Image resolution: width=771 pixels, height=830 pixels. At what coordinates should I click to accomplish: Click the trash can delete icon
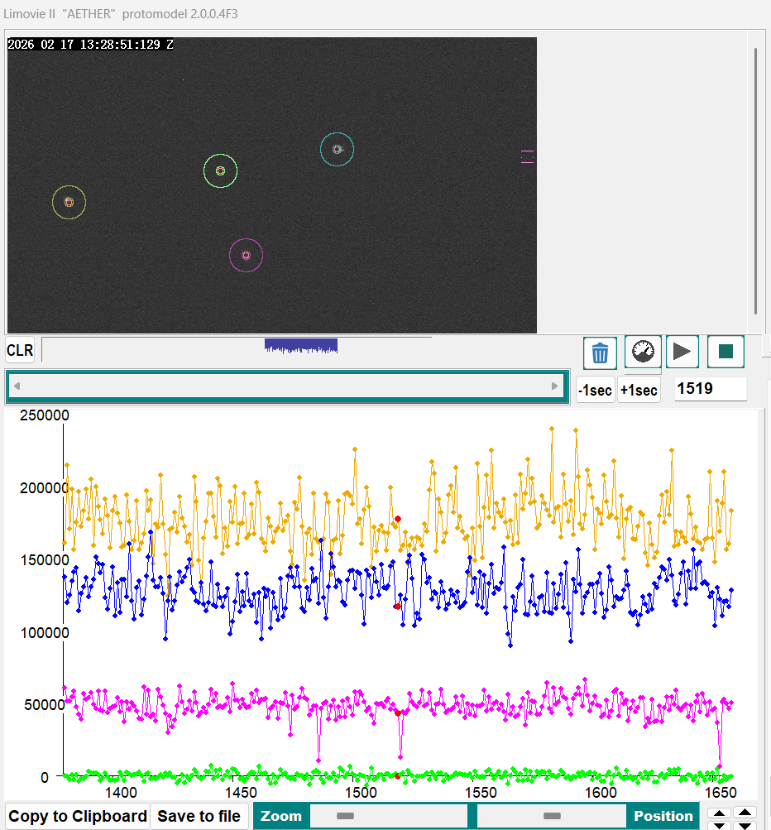coord(600,353)
